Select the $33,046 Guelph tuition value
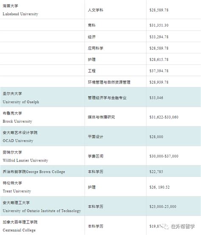The height and width of the screenshot is (235, 201). click(156, 98)
